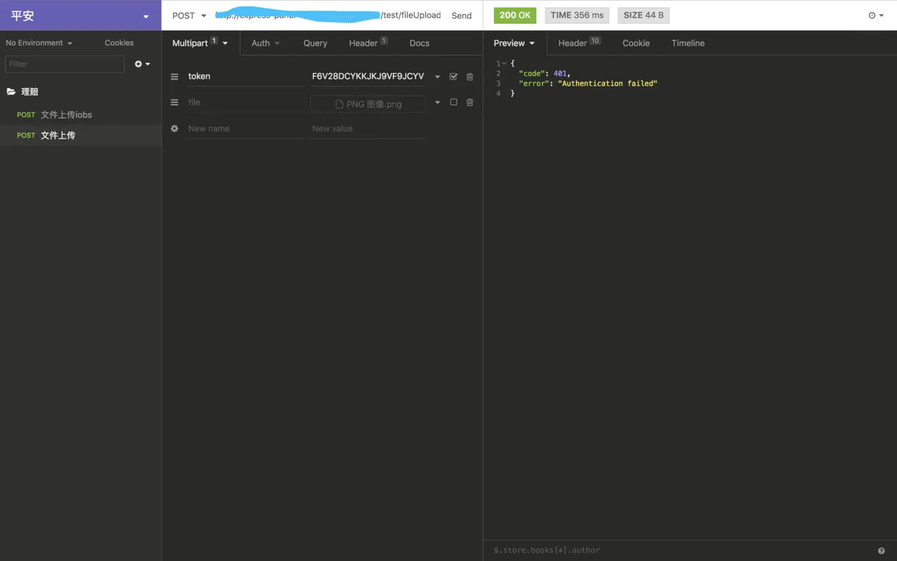The width and height of the screenshot is (897, 561).
Task: Switch to the Timeline tab
Action: coord(688,43)
